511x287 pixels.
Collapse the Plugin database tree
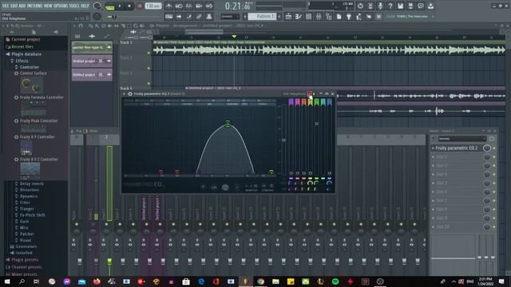pos(26,54)
